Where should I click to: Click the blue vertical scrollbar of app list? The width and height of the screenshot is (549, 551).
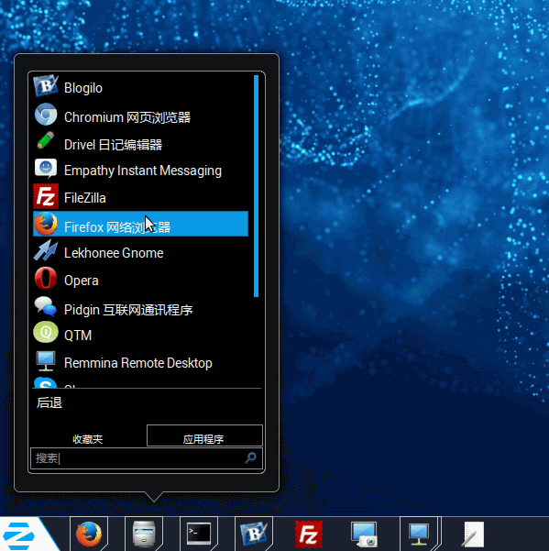point(256,186)
